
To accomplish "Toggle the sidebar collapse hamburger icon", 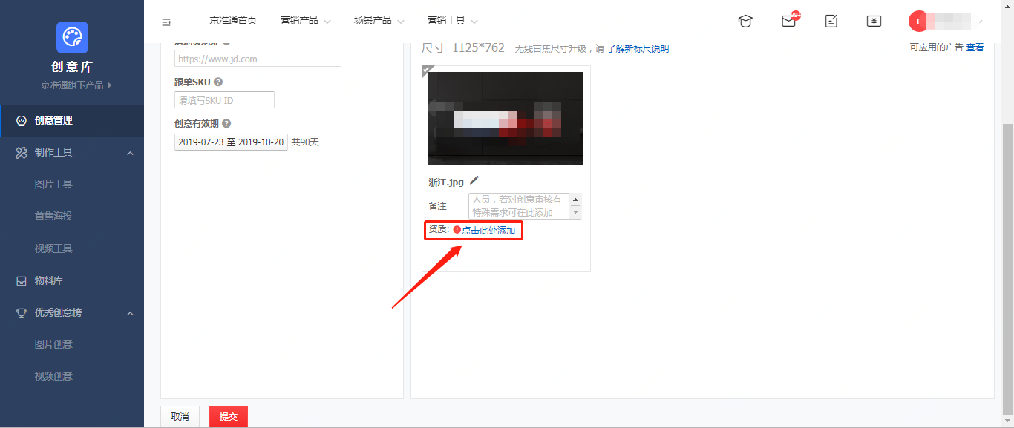I will click(166, 22).
